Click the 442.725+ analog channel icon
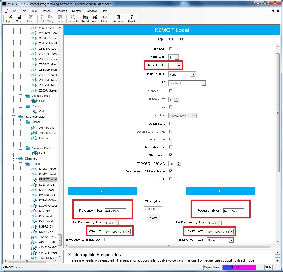This screenshot has width=283, height=272. click(x=34, y=237)
